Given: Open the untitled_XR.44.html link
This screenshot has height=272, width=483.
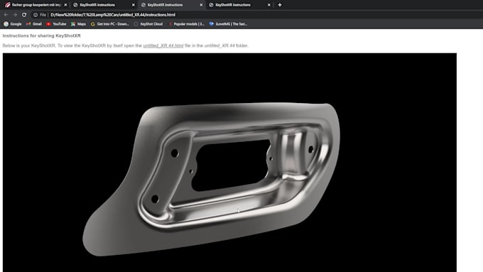Looking at the screenshot, I should click(163, 45).
